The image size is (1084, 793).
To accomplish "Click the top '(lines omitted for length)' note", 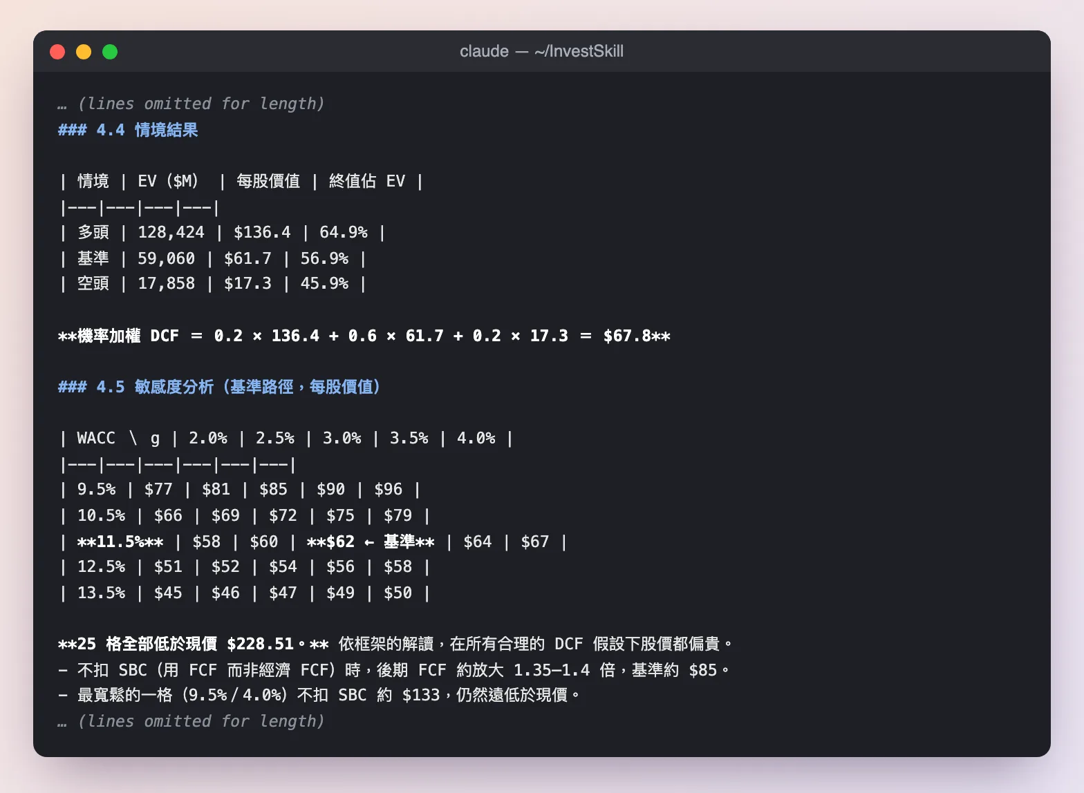I will click(200, 104).
